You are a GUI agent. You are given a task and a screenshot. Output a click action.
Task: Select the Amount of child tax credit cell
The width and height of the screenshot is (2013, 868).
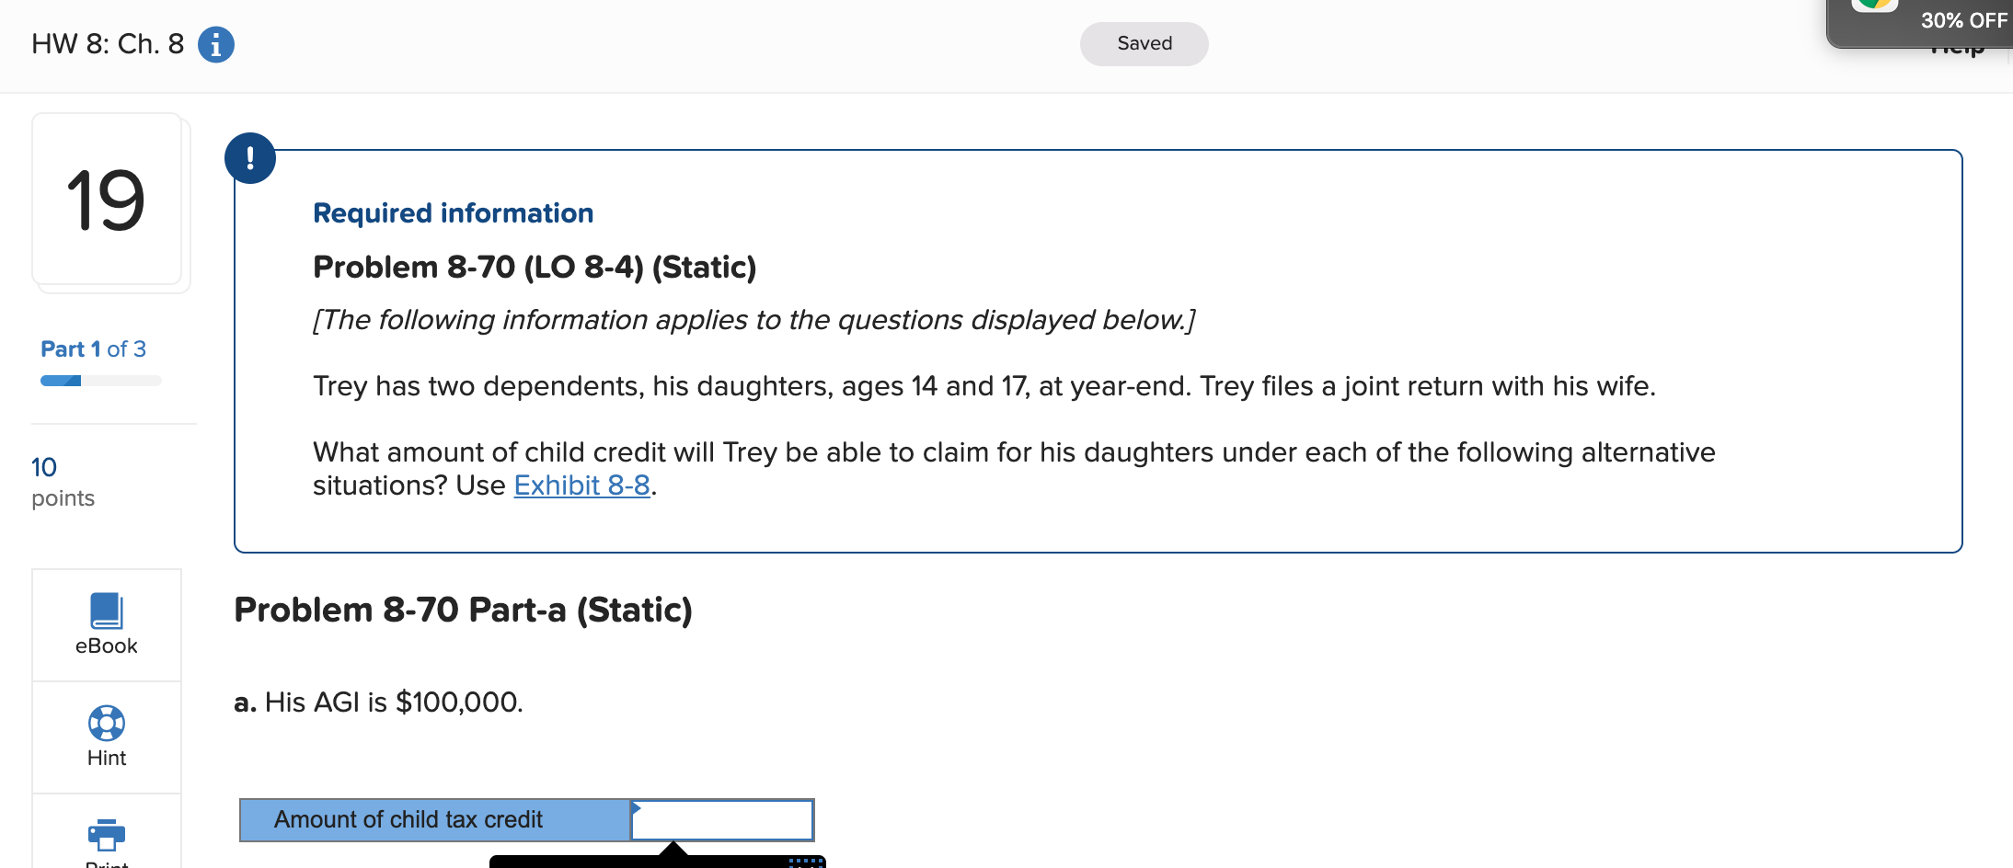(x=408, y=819)
